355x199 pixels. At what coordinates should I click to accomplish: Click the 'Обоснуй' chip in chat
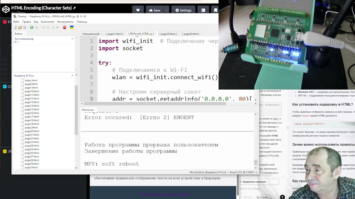pyautogui.click(x=262, y=197)
